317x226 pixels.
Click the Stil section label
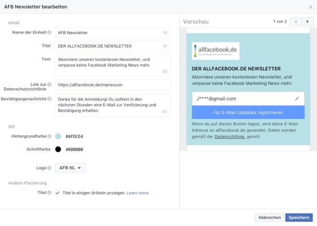12,127
